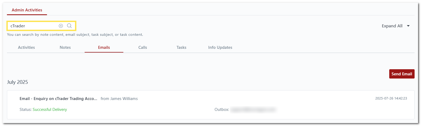Click the email timestamp 2025-07-26 14:42:23
Viewport: 421px width, 126px height.
click(x=391, y=98)
